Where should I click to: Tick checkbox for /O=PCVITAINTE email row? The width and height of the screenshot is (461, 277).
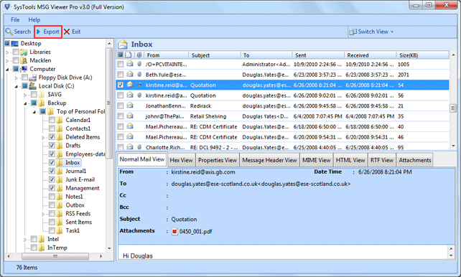[x=120, y=64]
